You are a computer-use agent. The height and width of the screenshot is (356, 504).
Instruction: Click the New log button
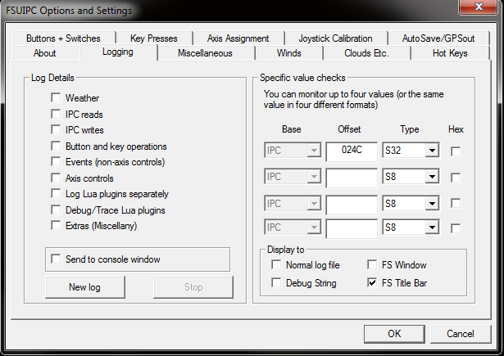pos(85,287)
